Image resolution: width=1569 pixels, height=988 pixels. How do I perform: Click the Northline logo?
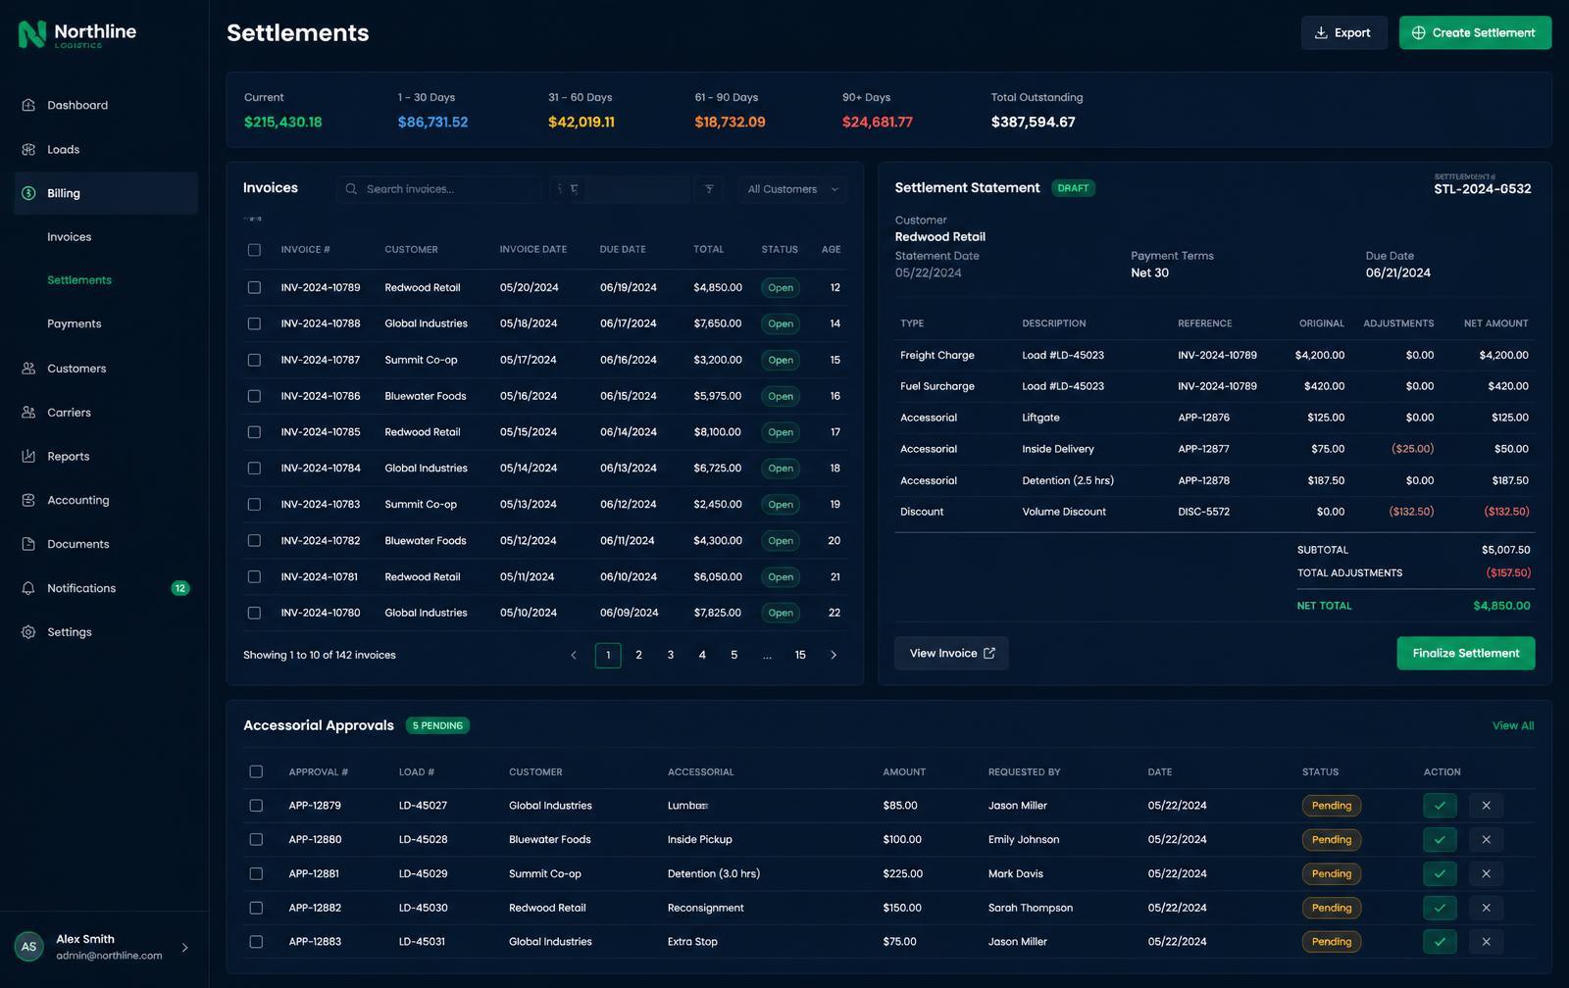[x=76, y=34]
